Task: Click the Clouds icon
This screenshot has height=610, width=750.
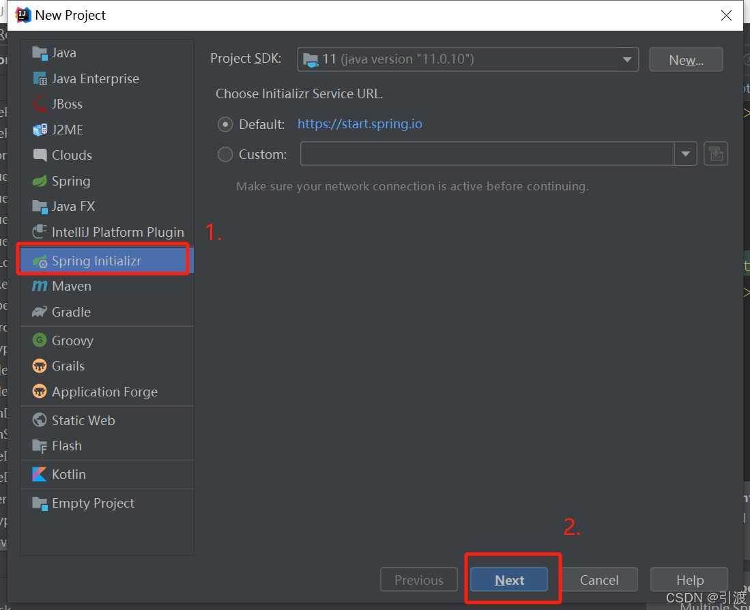Action: (x=39, y=155)
